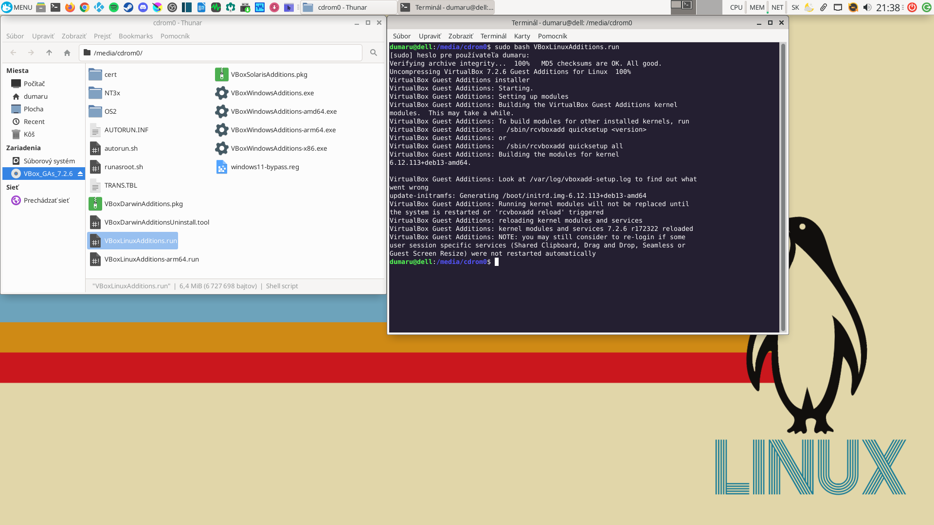Viewport: 934px width, 525px height.
Task: Click the green logout arrow icon
Action: click(x=927, y=7)
